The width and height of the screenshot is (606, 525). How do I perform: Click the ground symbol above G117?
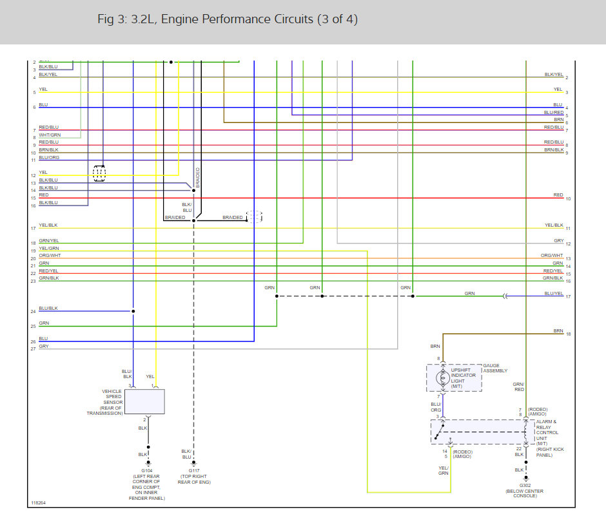pyautogui.click(x=193, y=464)
